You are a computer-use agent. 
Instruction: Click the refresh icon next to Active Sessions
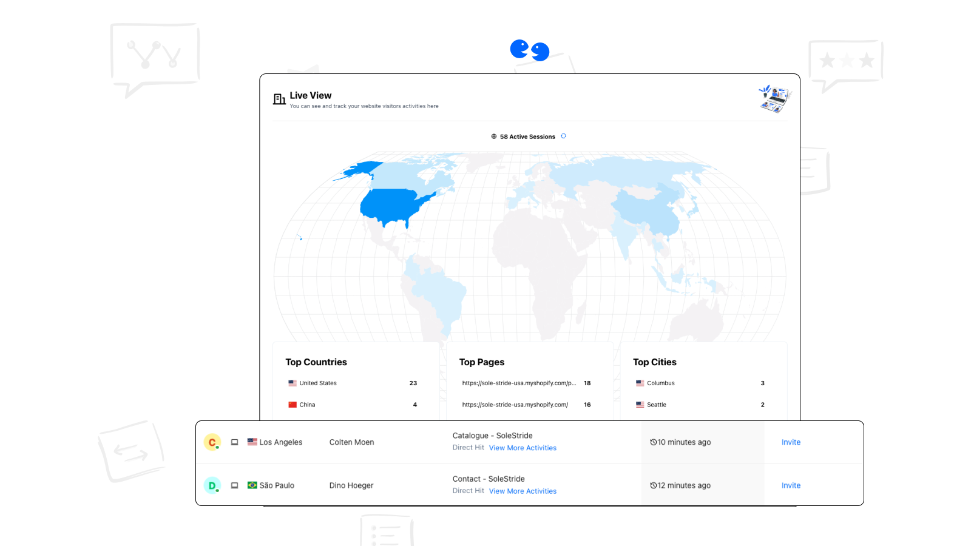pyautogui.click(x=564, y=136)
